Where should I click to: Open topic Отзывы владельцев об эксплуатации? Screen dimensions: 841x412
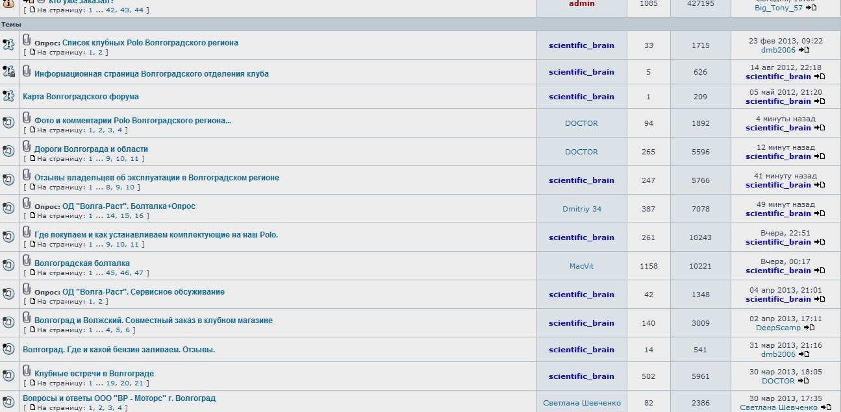[157, 178]
